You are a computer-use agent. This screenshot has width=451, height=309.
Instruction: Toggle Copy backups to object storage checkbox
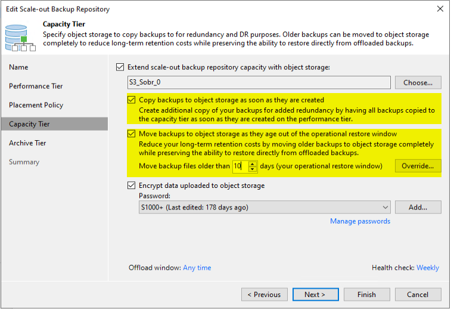132,100
